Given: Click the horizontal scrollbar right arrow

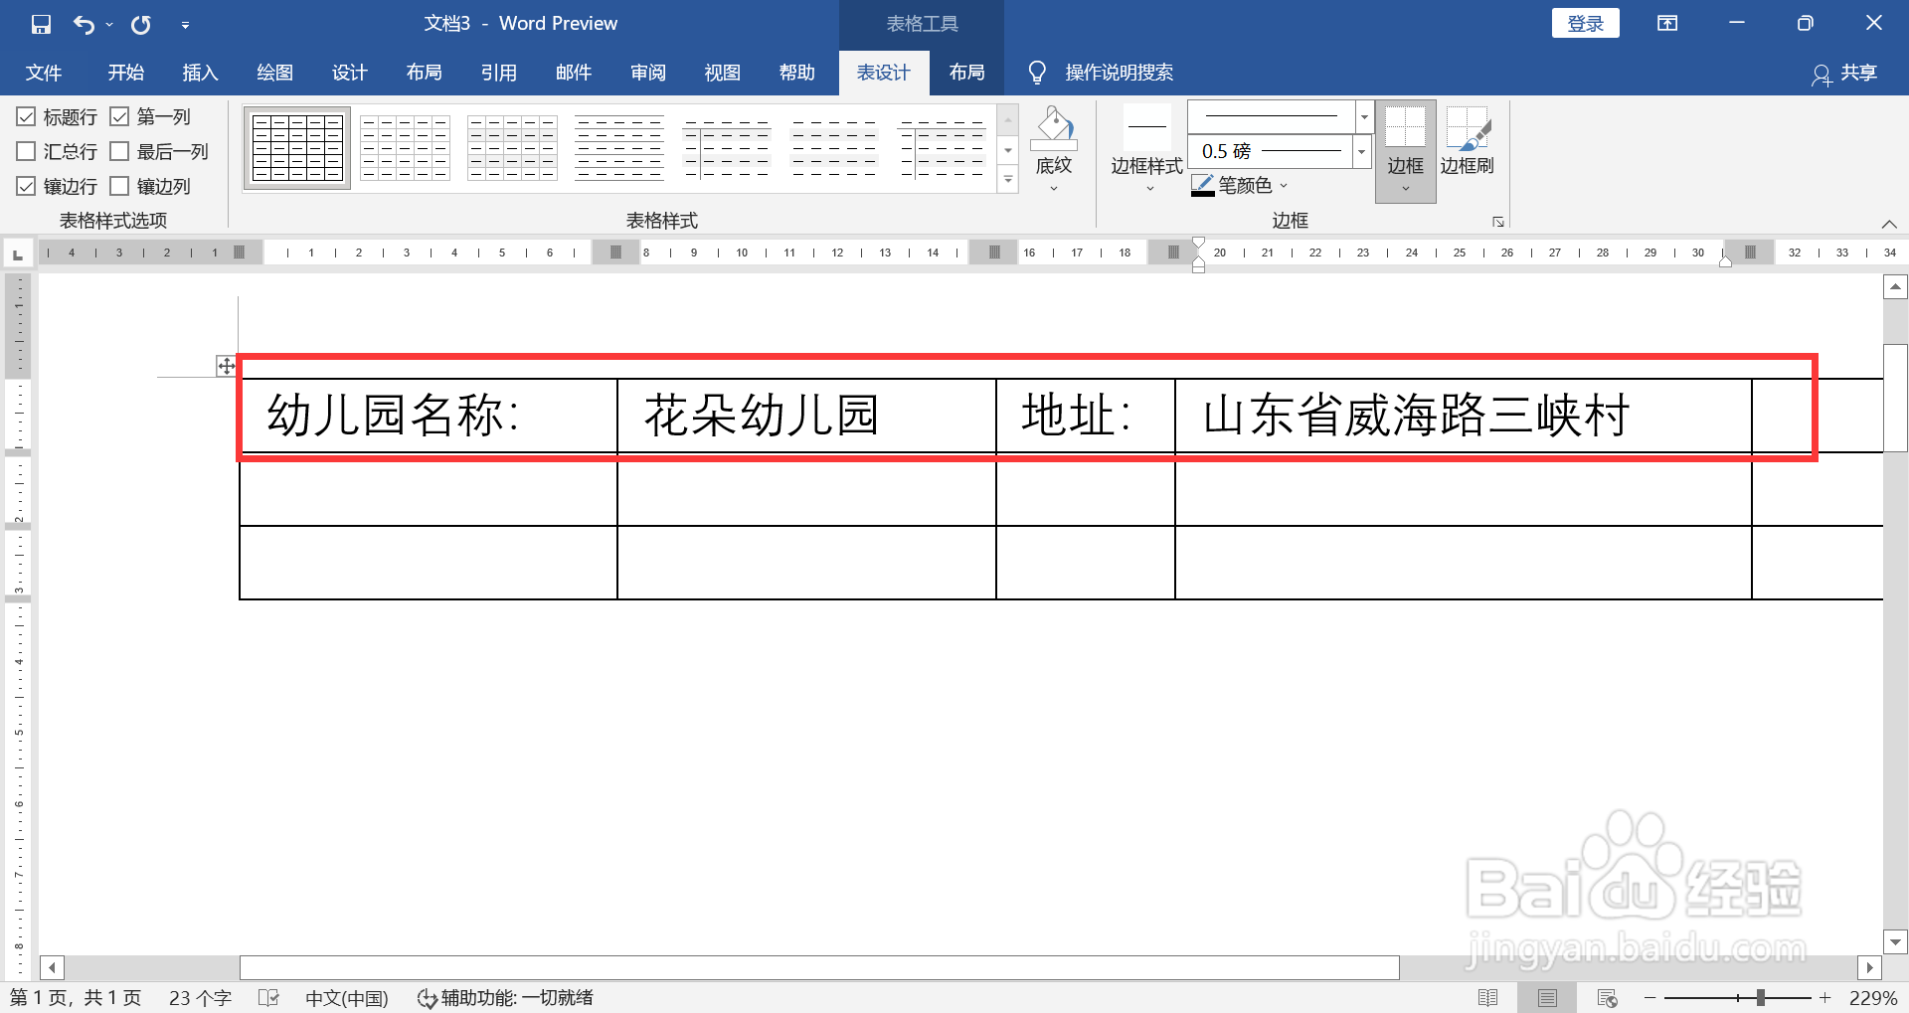Looking at the screenshot, I should coord(1869,967).
